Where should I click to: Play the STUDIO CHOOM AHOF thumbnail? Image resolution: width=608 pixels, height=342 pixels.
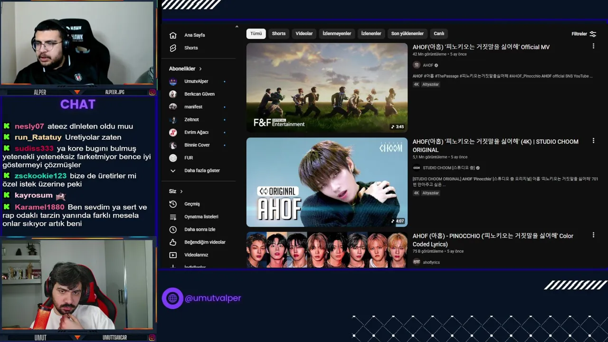tap(327, 182)
